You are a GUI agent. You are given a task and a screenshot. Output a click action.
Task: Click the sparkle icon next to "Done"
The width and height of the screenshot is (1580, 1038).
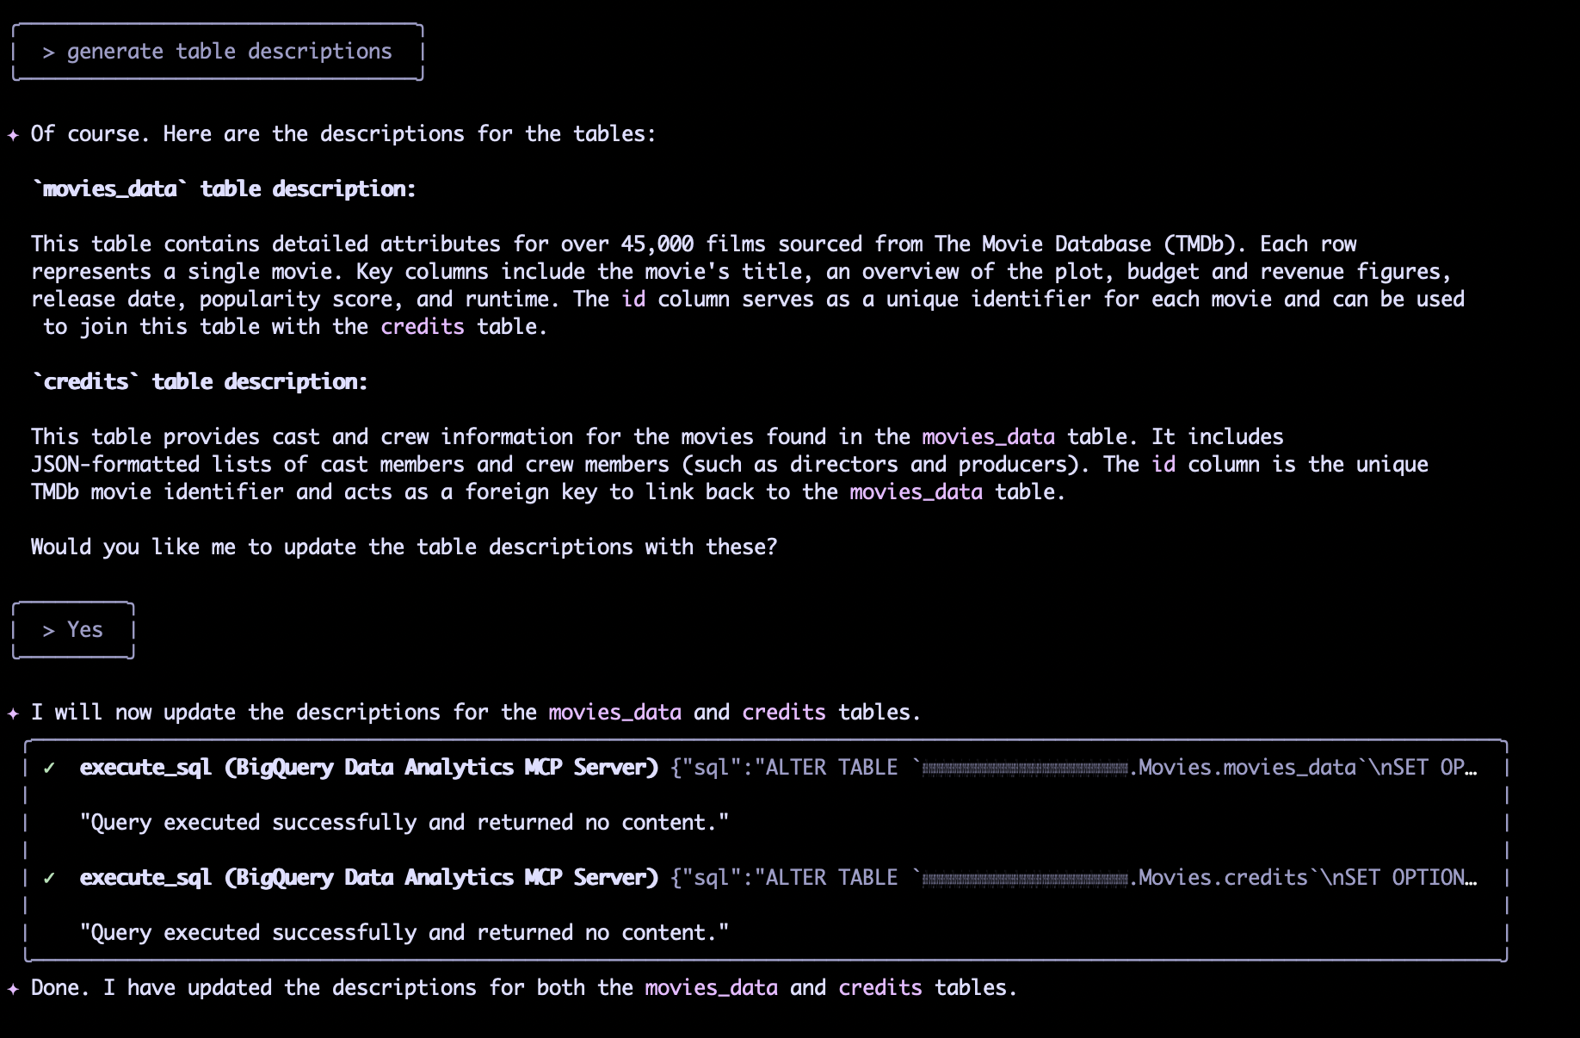[13, 989]
